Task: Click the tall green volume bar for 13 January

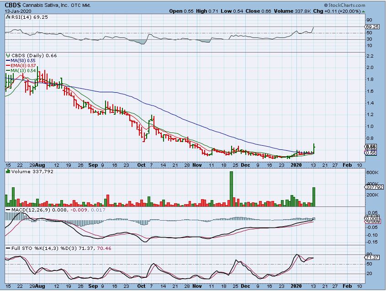Action: click(314, 197)
